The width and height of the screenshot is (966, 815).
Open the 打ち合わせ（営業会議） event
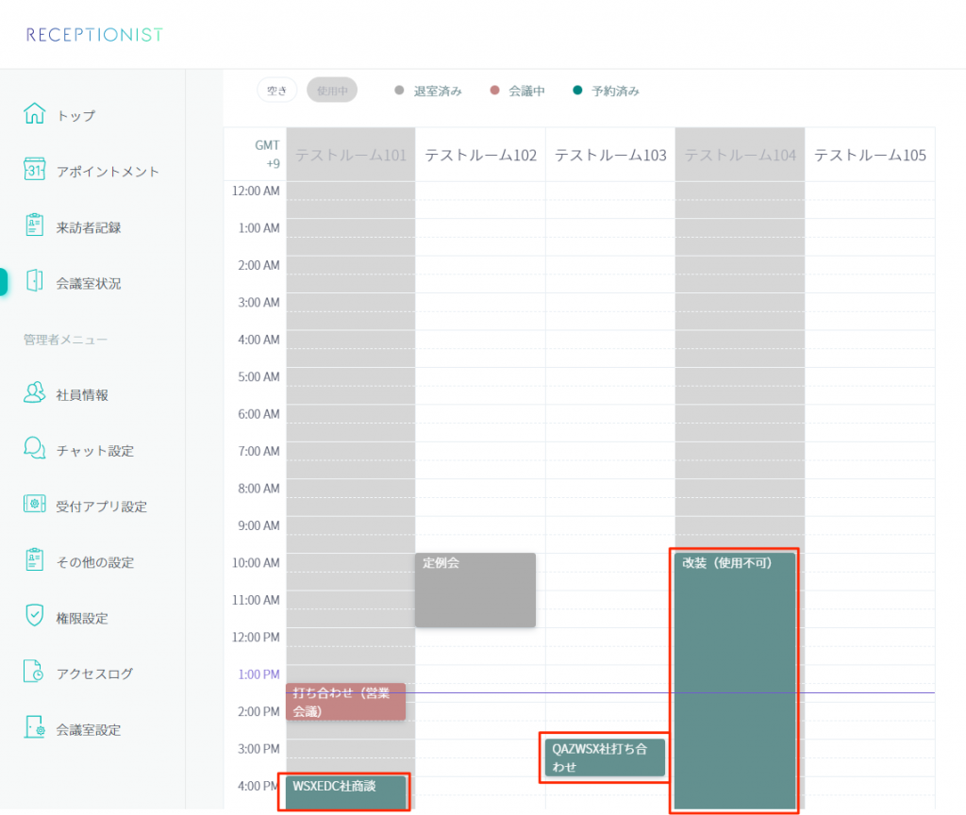[346, 702]
